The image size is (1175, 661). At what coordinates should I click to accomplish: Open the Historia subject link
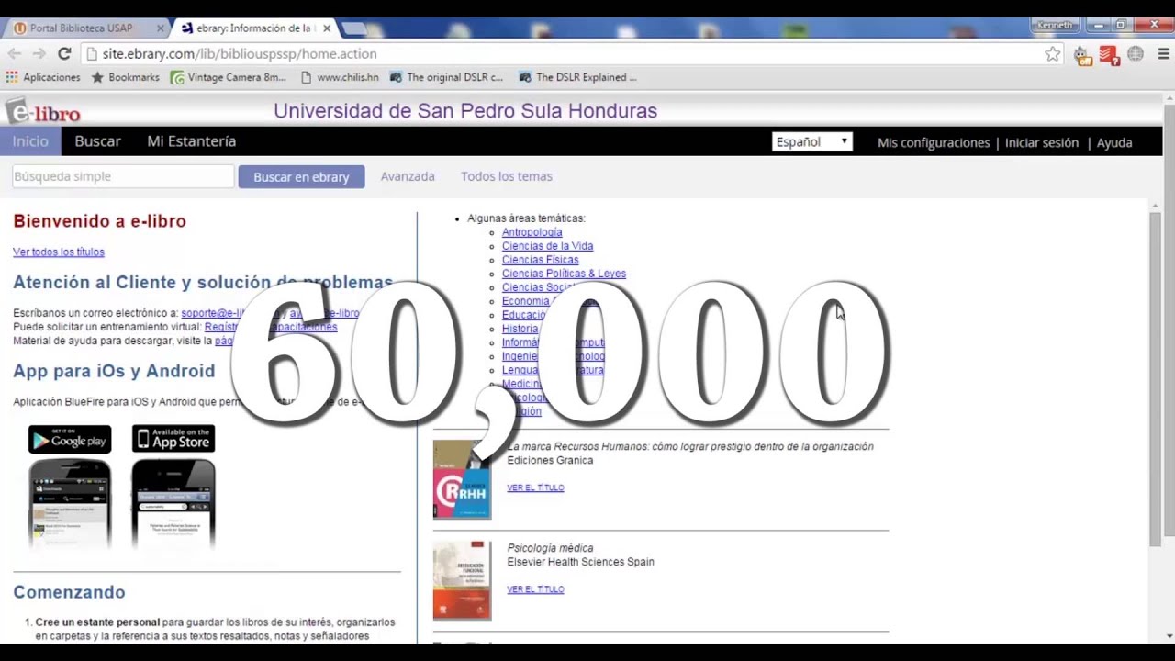click(520, 329)
